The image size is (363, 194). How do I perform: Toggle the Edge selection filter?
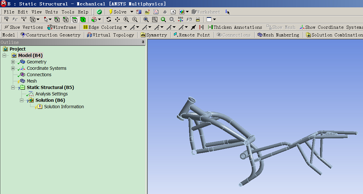(x=66, y=20)
